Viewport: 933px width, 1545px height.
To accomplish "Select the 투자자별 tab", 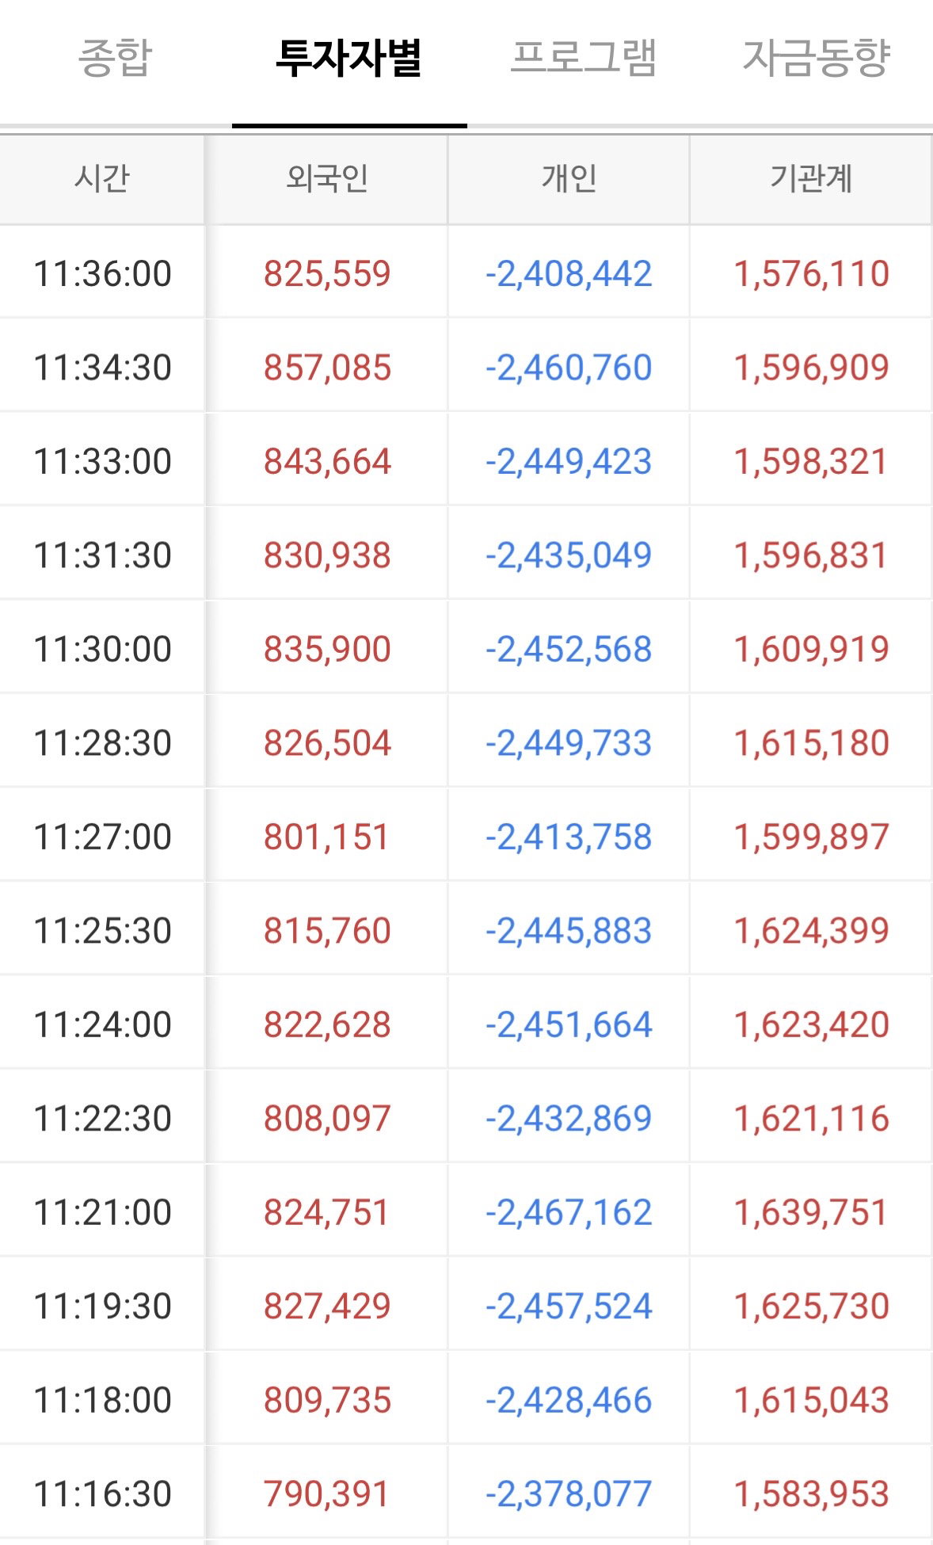I will [349, 58].
